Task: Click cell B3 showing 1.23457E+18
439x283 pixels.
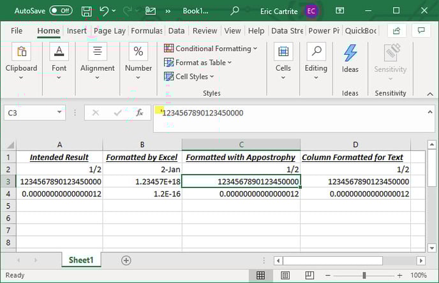Action: [142, 182]
